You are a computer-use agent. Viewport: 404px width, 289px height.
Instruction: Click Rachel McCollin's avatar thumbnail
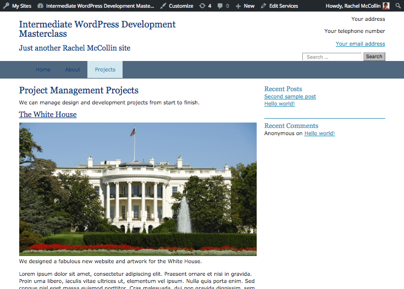(x=386, y=5)
